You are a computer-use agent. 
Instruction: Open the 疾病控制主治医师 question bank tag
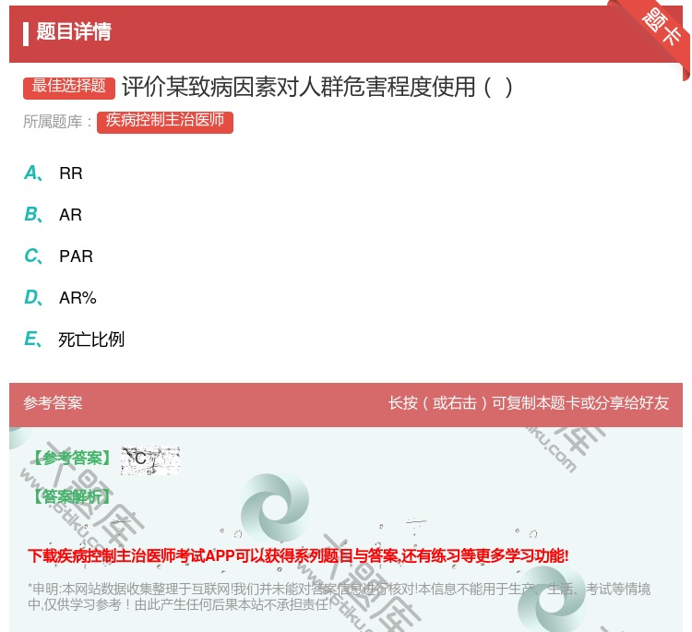165,122
